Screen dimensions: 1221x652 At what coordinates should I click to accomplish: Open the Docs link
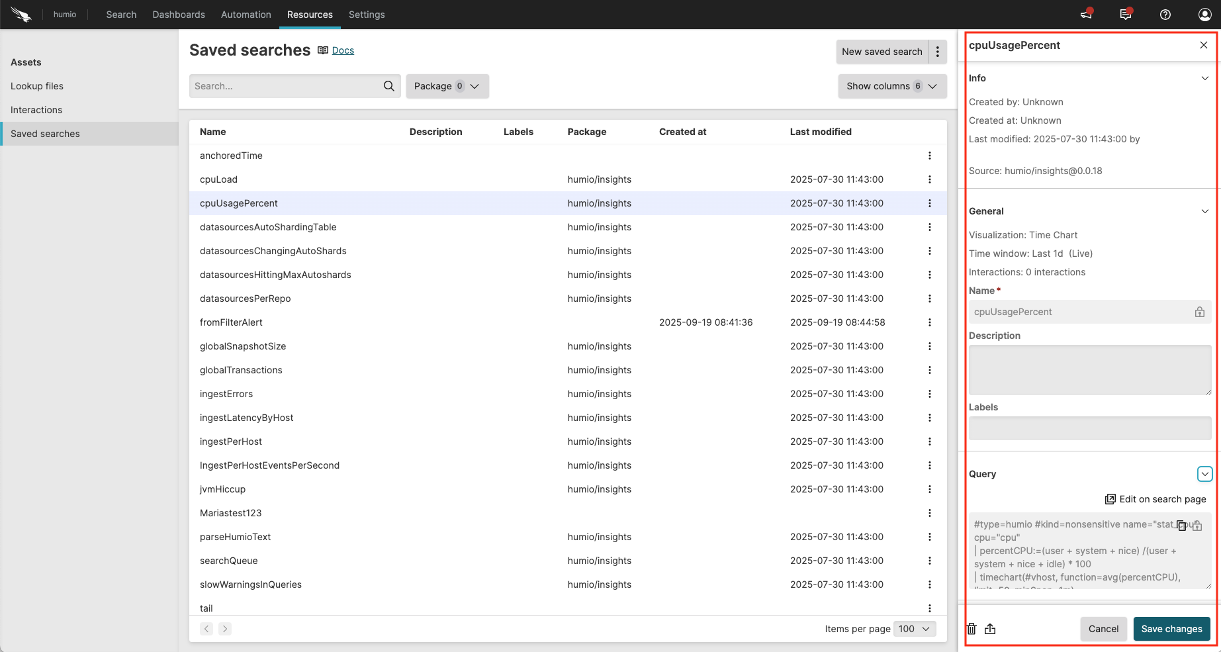point(343,50)
